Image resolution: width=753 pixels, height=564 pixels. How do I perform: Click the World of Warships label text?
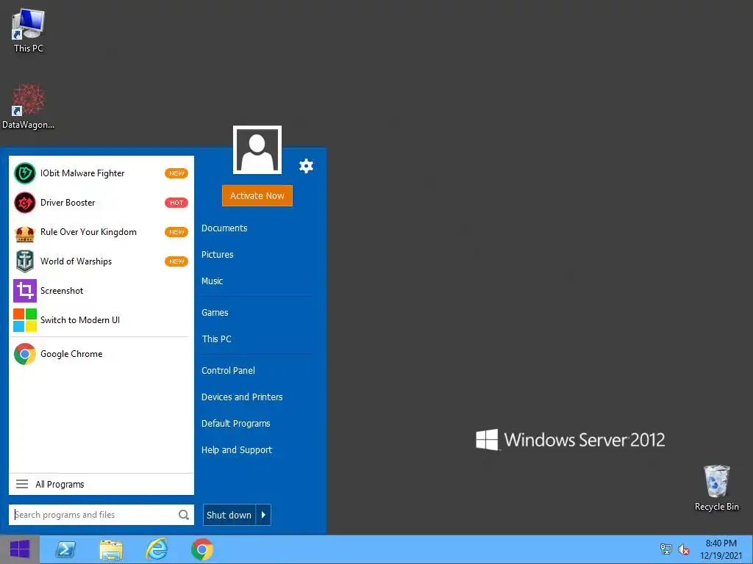76,261
